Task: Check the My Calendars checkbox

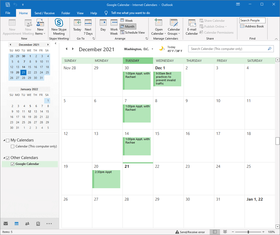Action: (7, 140)
